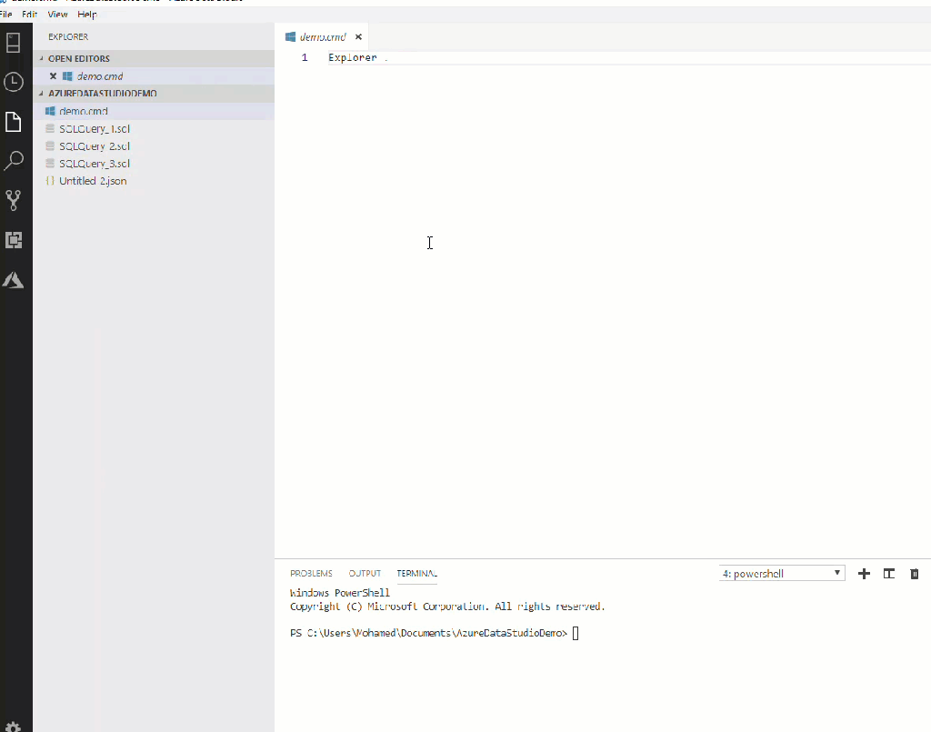The image size is (931, 732).
Task: Add a new terminal with plus icon
Action: [864, 574]
